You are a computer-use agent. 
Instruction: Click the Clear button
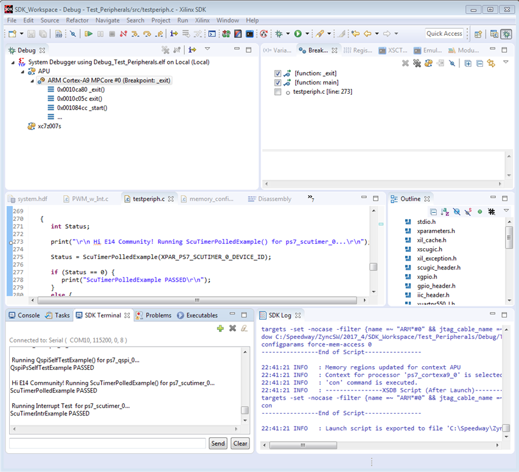tap(240, 443)
